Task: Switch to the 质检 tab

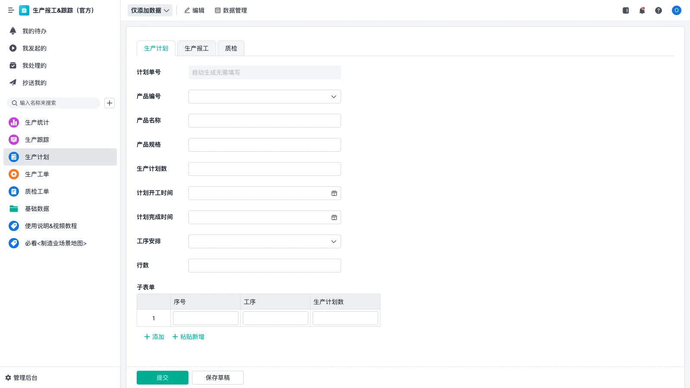Action: point(231,48)
